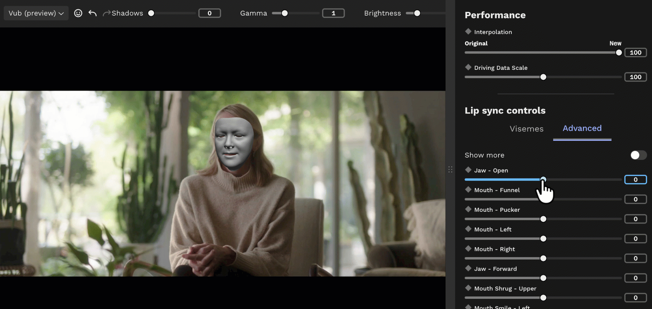
Task: Click the keyframe diamond beside Mouth - Pucker
Action: 468,209
